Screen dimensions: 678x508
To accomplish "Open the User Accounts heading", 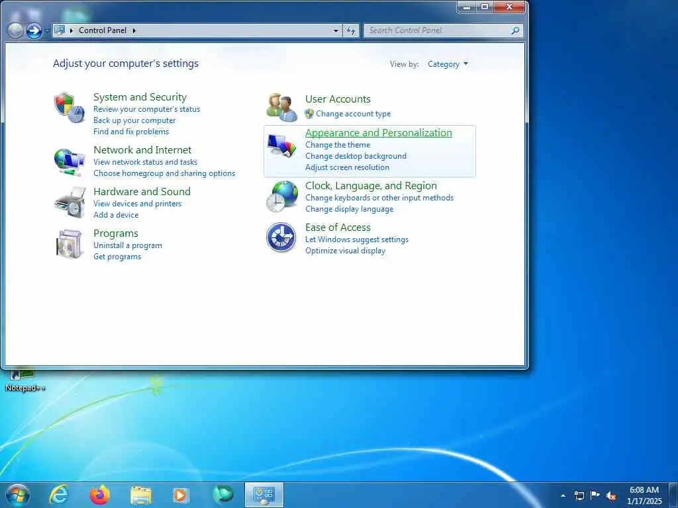I will click(x=338, y=99).
